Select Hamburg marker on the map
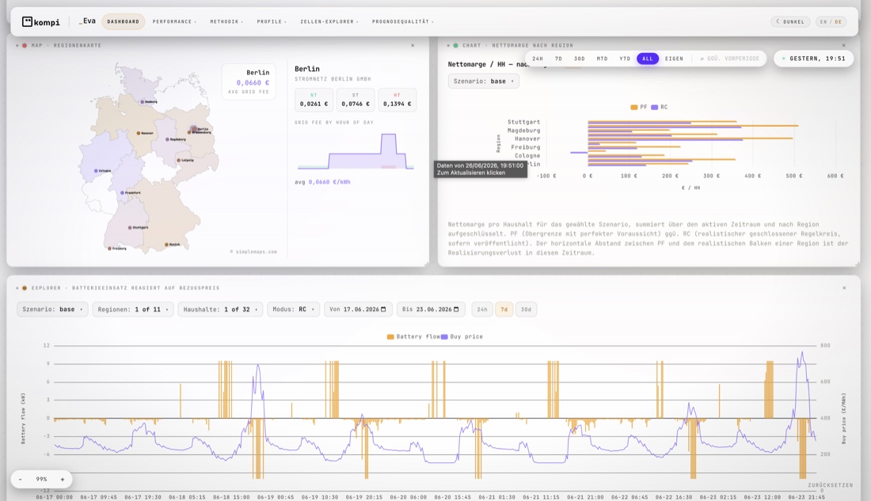Screen dimensions: 871x501 (143, 101)
